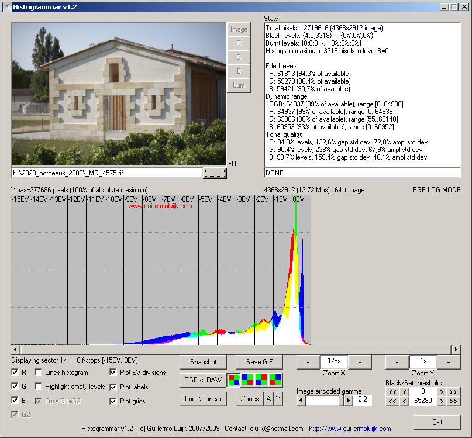Image resolution: width=472 pixels, height=438 pixels.
Task: Click saturation threshold increase > button
Action: (x=442, y=401)
